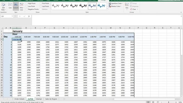Expand the sparkline style gallery More arrow

107,9
